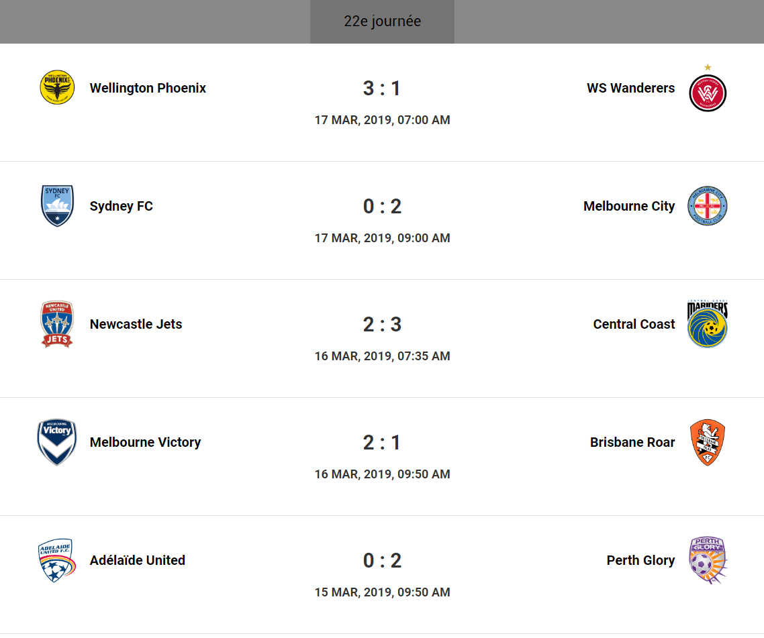This screenshot has height=638, width=764.
Task: Open the Newcastle Jets team link
Action: [x=136, y=324]
